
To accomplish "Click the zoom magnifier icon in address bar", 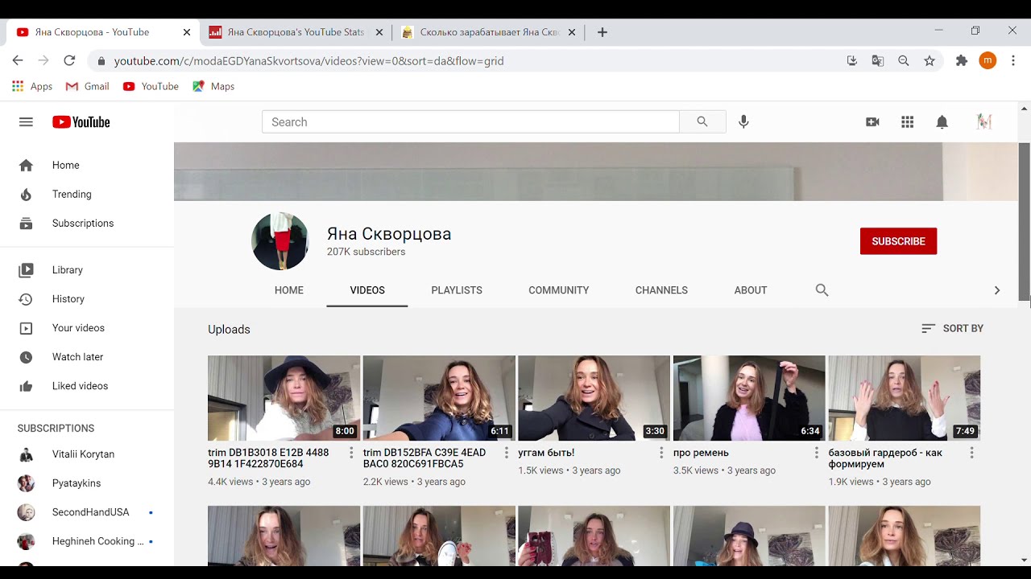I will click(x=904, y=60).
